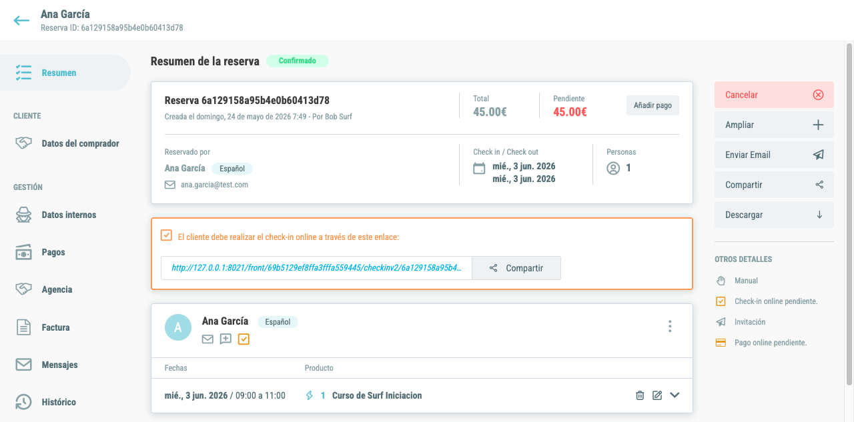Image resolution: width=854 pixels, height=422 pixels.
Task: Click the add-comment icon under Ana García
Action: [x=226, y=339]
